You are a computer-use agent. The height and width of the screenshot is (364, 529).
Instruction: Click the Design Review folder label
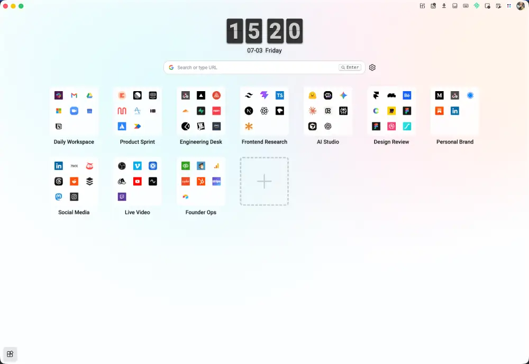[391, 142]
